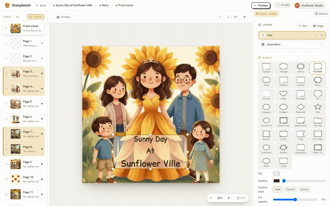Image resolution: width=330 pixels, height=206 pixels.
Task: Pick the Oval bubble shape
Action: coord(266,81)
